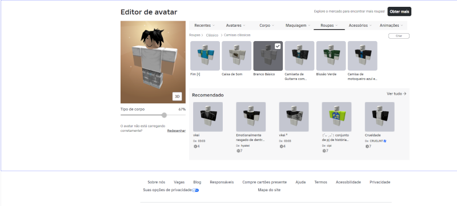This screenshot has height=206, width=457.
Task: Open the Privacidade footer link
Action: pos(380,182)
